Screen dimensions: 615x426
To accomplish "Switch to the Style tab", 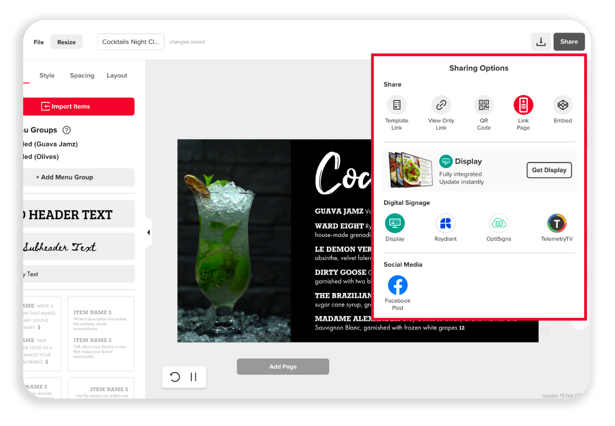I will [47, 75].
